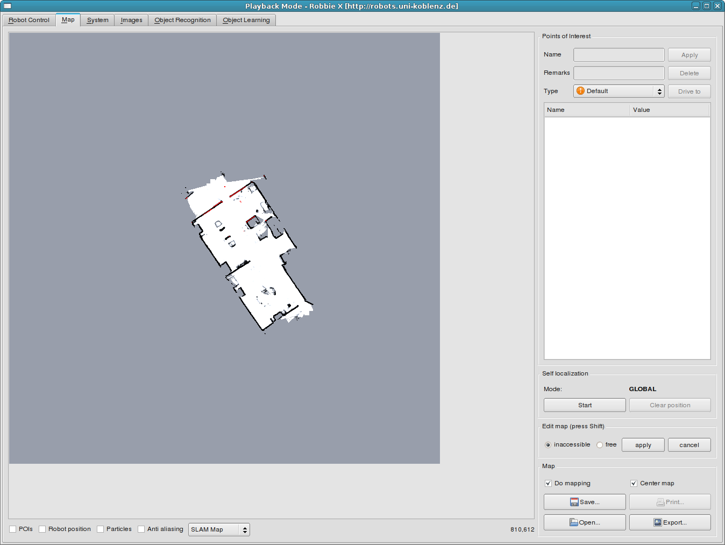Expand the Type Default combo box
Screen dimensions: 725x545
[x=619, y=91]
